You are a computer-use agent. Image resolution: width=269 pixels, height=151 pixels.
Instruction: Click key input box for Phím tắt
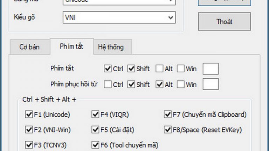click(211, 69)
